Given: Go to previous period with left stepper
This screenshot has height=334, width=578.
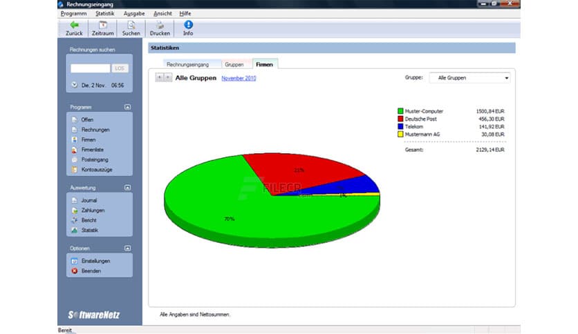Looking at the screenshot, I should [159, 77].
